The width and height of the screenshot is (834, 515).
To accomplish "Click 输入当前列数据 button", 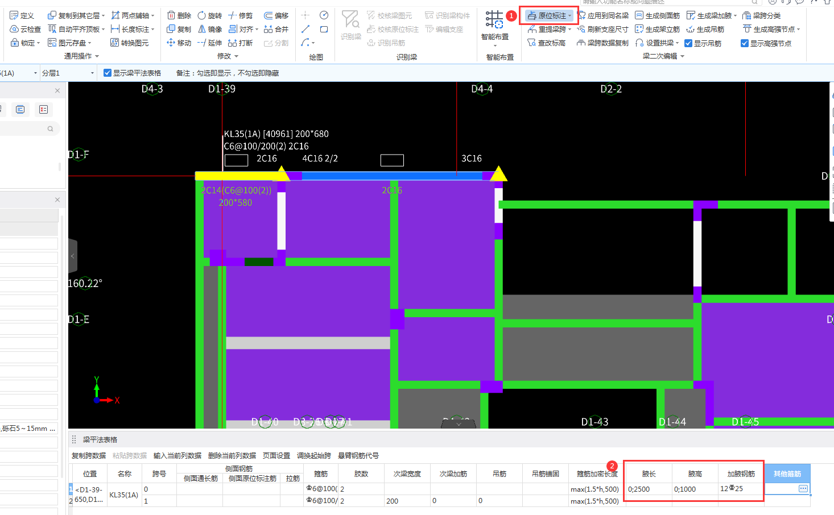I will click(177, 455).
